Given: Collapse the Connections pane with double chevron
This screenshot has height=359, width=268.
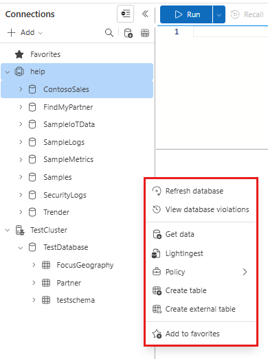Looking at the screenshot, I should pos(145,14).
